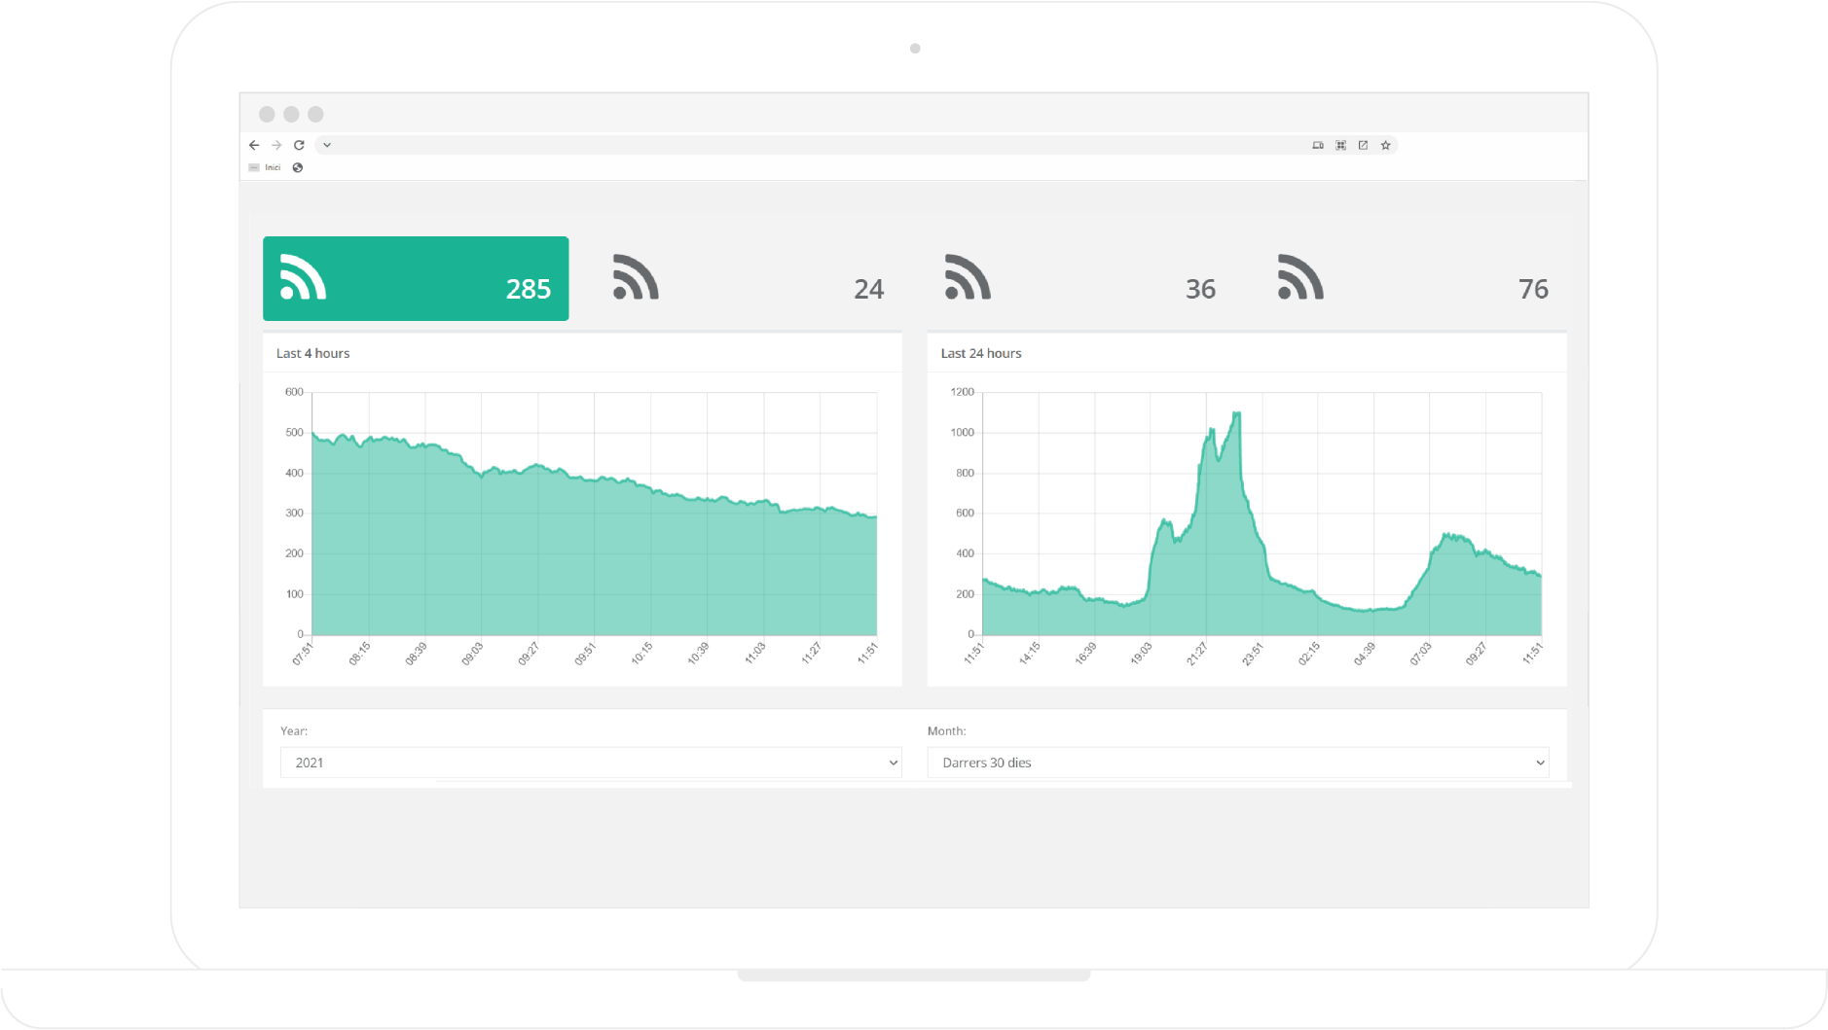Viewport: 1828px width, 1030px height.
Task: Select the feed card showing 76
Action: (x=1411, y=278)
